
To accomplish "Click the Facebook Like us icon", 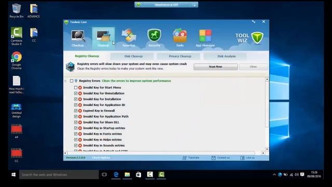I will tap(242, 158).
